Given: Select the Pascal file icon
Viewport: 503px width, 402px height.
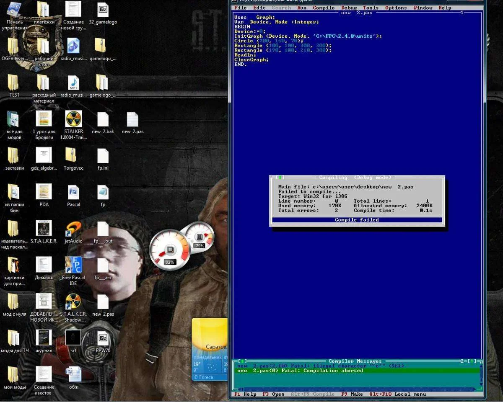Looking at the screenshot, I should pyautogui.click(x=73, y=196).
